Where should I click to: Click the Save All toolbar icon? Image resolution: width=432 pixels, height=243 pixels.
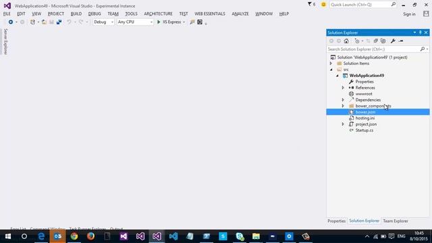(x=59, y=22)
